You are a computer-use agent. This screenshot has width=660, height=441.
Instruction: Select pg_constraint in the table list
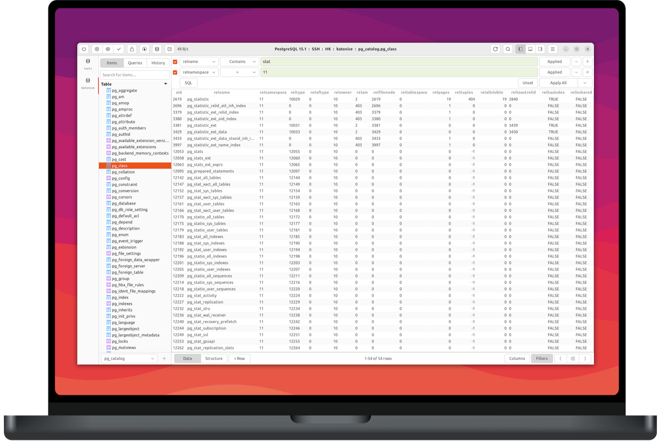click(x=124, y=184)
